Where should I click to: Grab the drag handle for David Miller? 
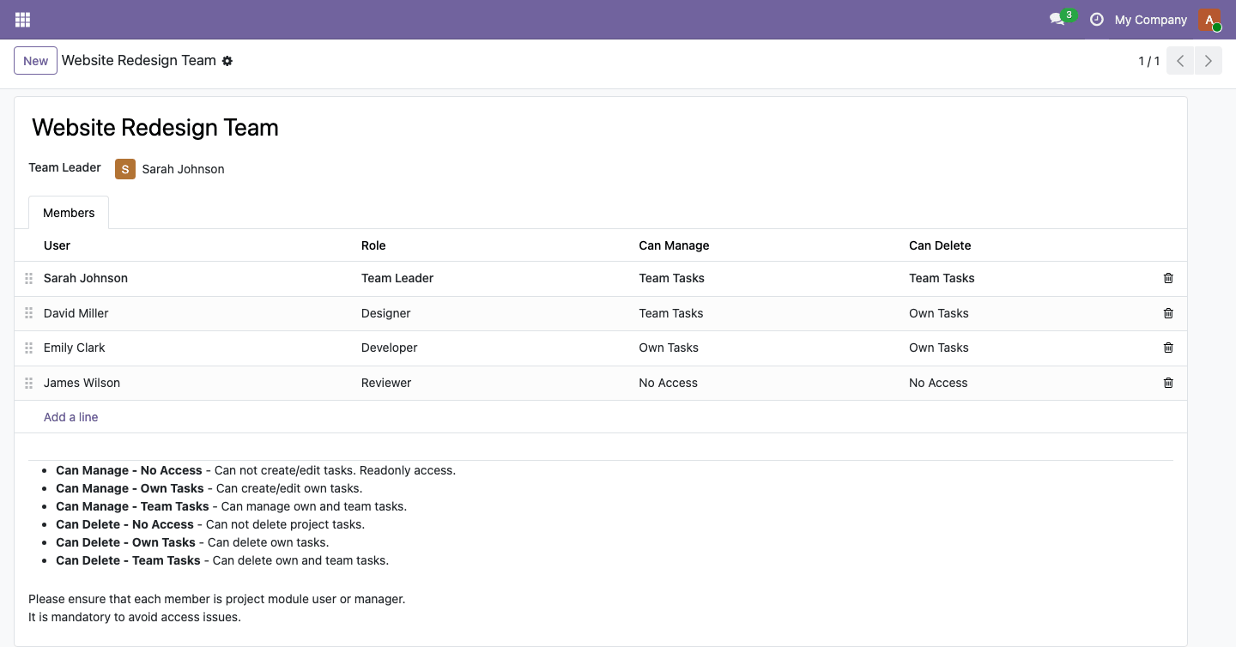click(28, 313)
